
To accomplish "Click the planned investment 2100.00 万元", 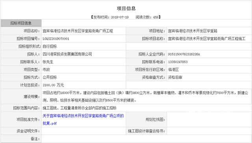I will 53,85.
